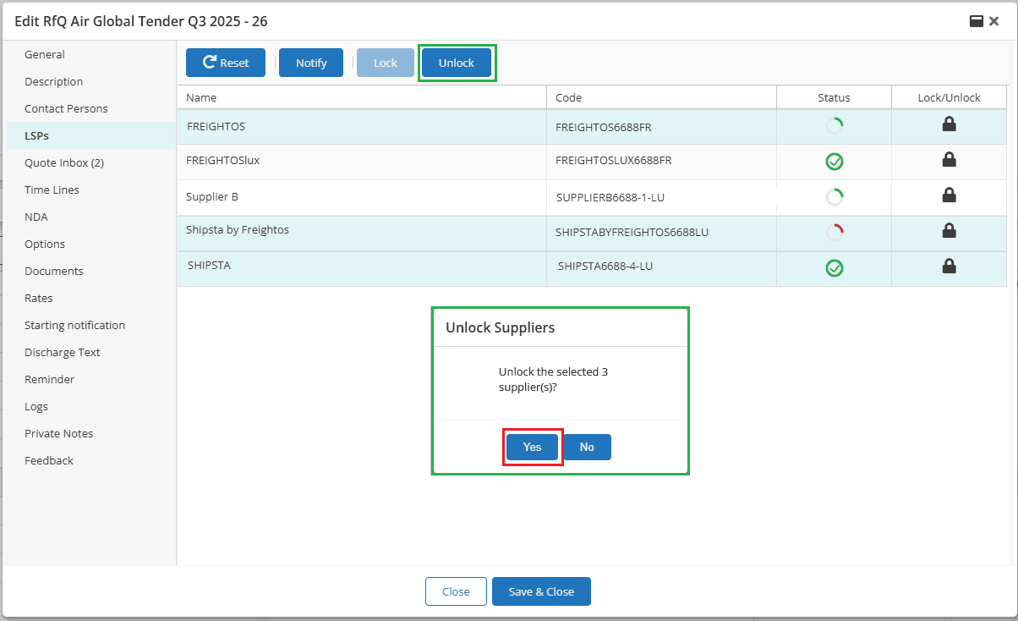Select the FREIGHTOS supplier name

[216, 126]
